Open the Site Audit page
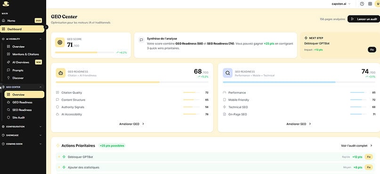The image size is (380, 174). pyautogui.click(x=24, y=118)
